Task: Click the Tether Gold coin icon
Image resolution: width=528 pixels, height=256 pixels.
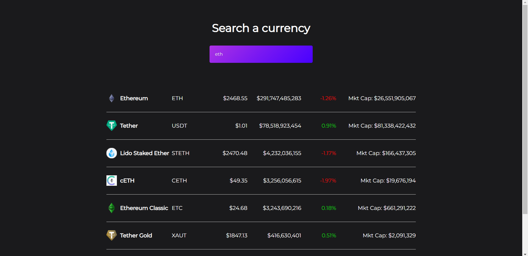Action: (111, 235)
